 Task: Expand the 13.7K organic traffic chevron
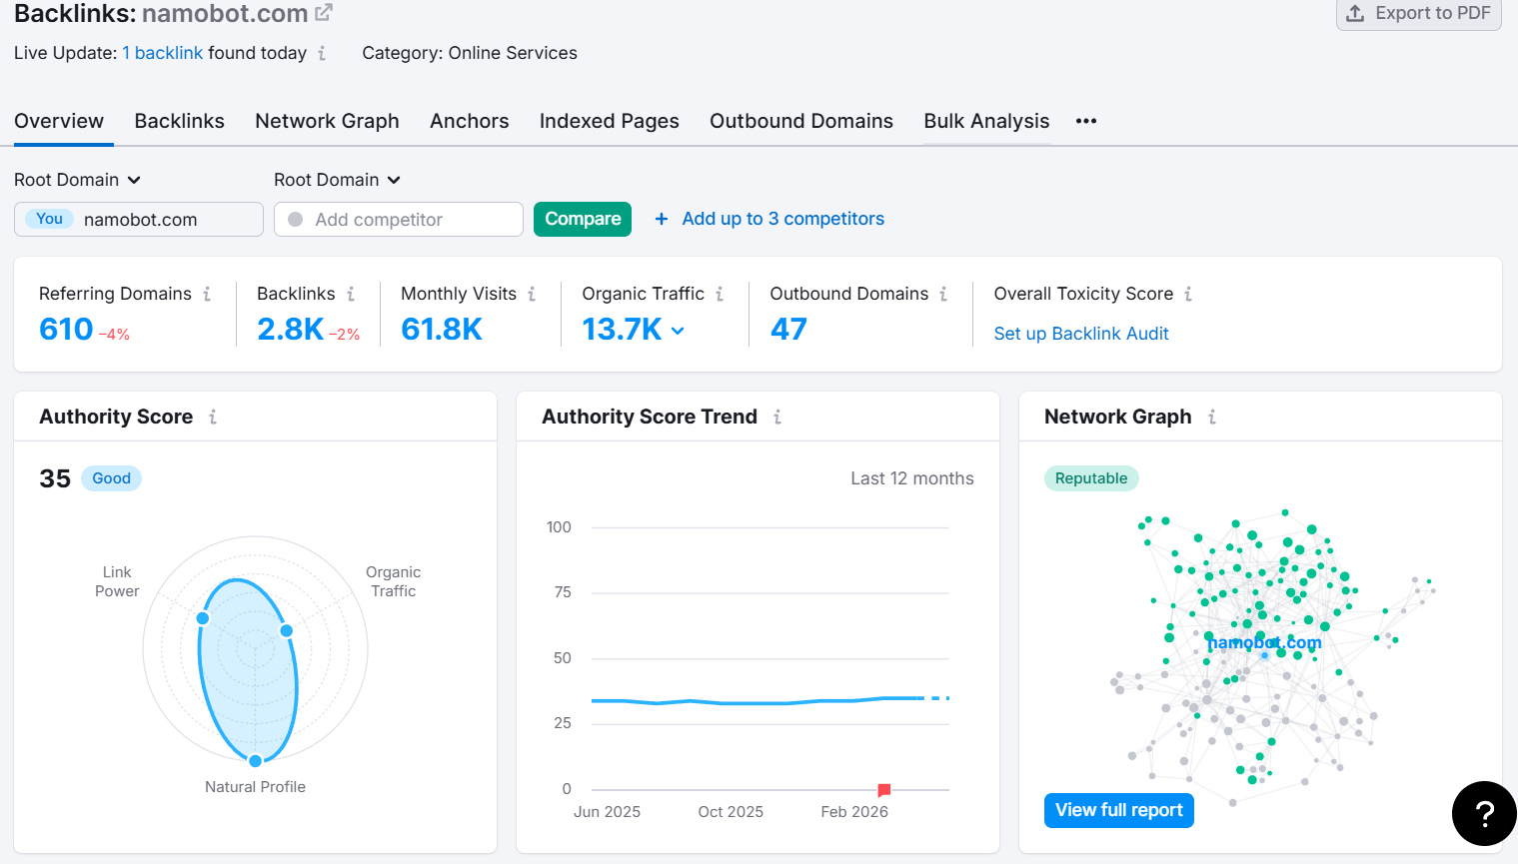[x=678, y=331]
